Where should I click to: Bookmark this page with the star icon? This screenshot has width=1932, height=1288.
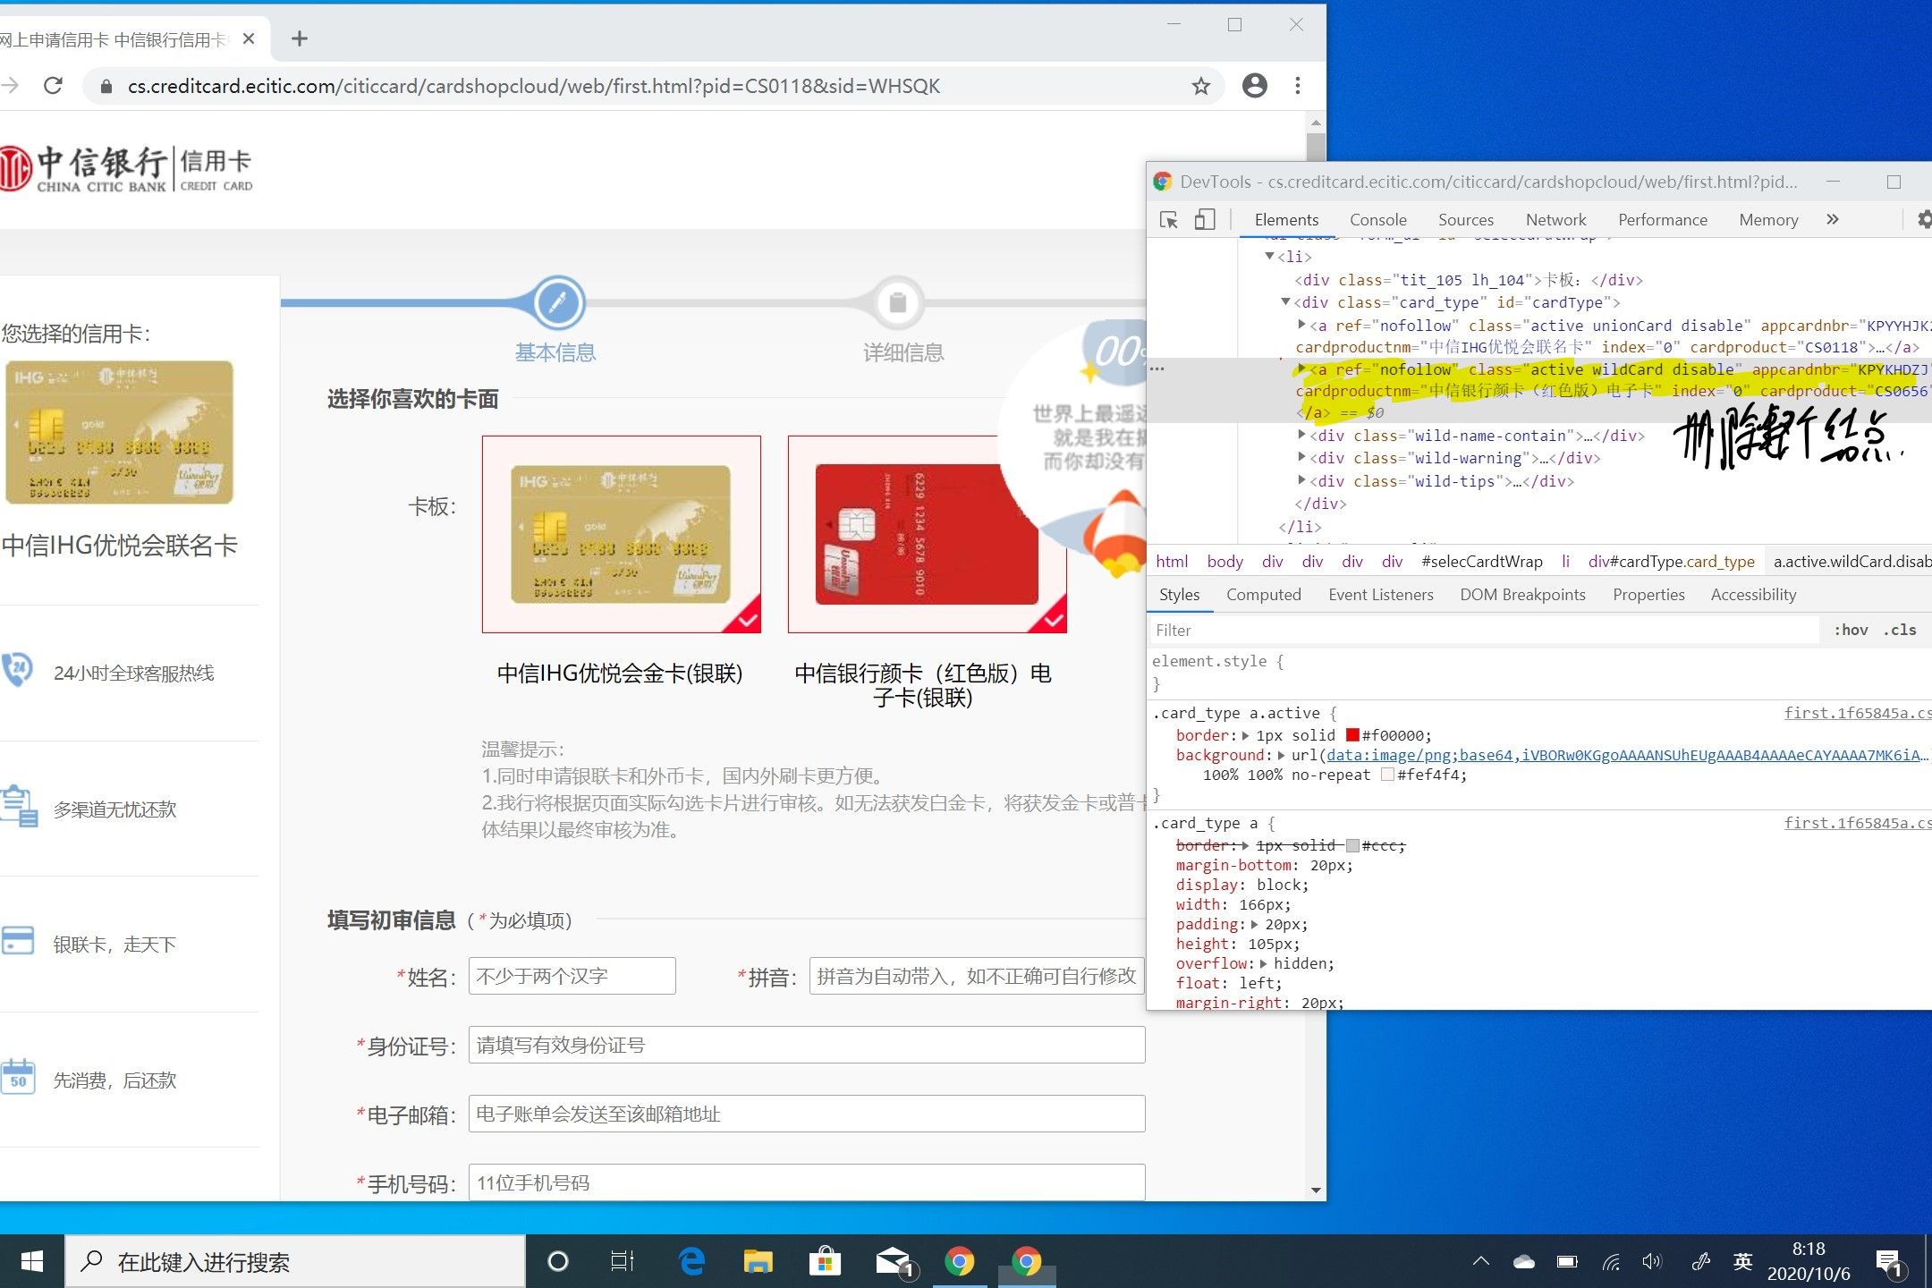[1201, 86]
